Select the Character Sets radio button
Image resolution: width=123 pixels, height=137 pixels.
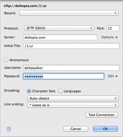click(29, 91)
